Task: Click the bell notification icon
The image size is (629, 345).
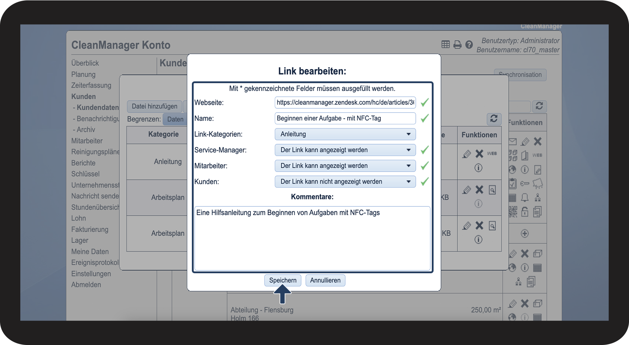Action: coord(525,198)
